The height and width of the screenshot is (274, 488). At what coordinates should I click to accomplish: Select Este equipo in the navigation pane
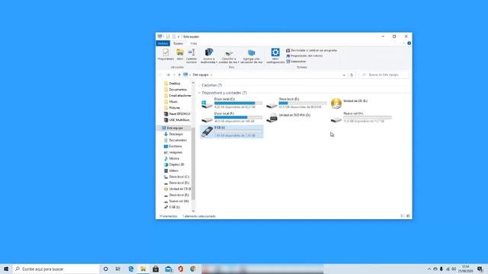[x=175, y=128]
